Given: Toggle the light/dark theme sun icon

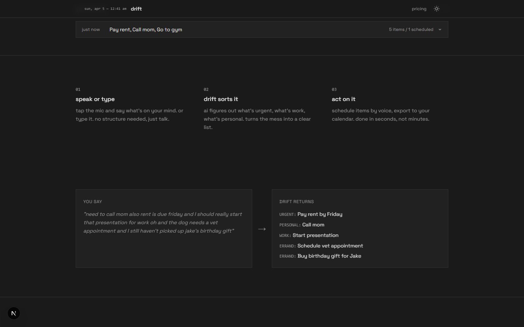Looking at the screenshot, I should point(437,9).
